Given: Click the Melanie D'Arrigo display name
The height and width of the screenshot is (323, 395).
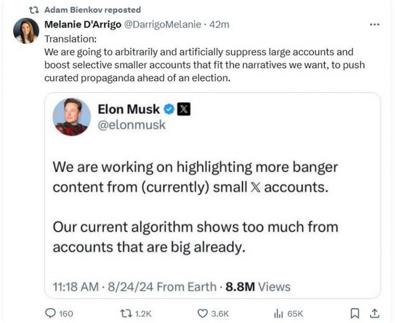Looking at the screenshot, I should coord(83,25).
